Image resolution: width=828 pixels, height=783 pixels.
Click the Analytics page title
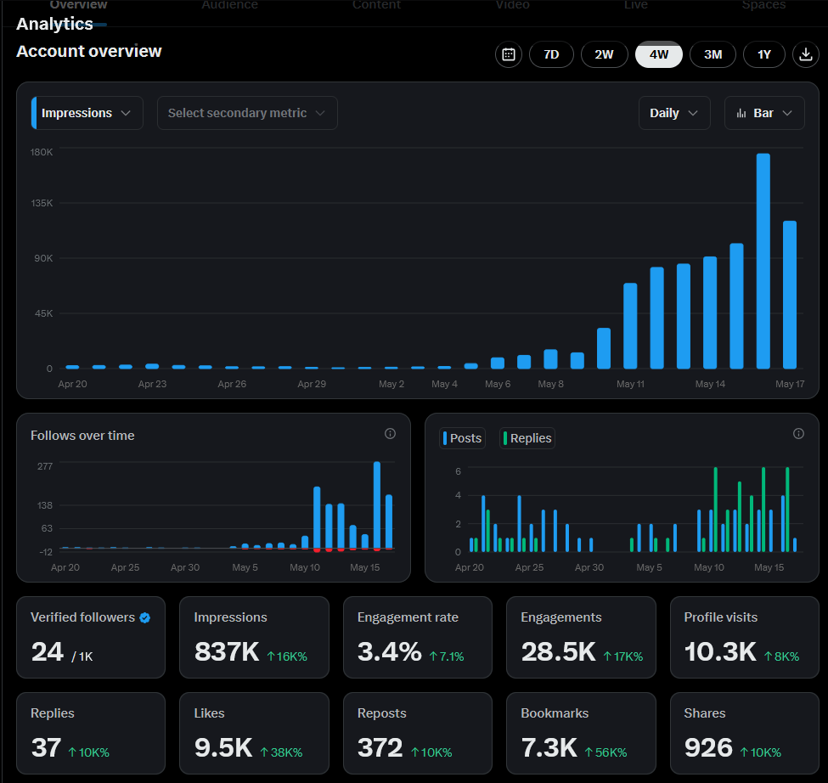tap(54, 24)
